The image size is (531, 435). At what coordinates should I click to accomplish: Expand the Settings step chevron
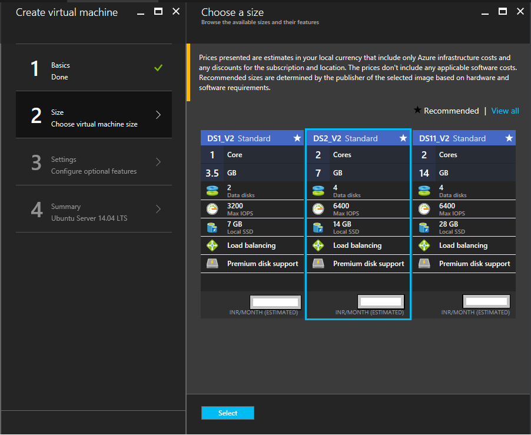point(158,162)
